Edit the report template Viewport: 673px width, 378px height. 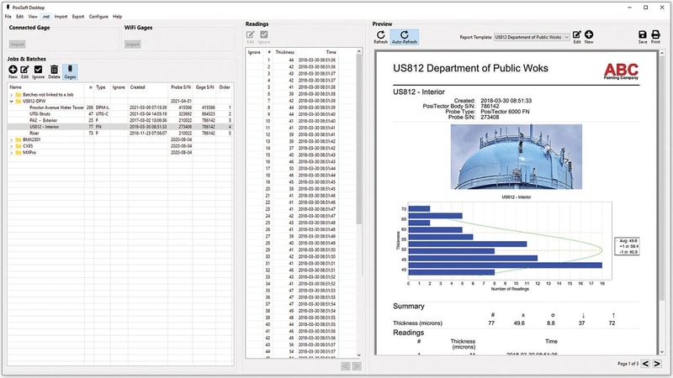577,36
